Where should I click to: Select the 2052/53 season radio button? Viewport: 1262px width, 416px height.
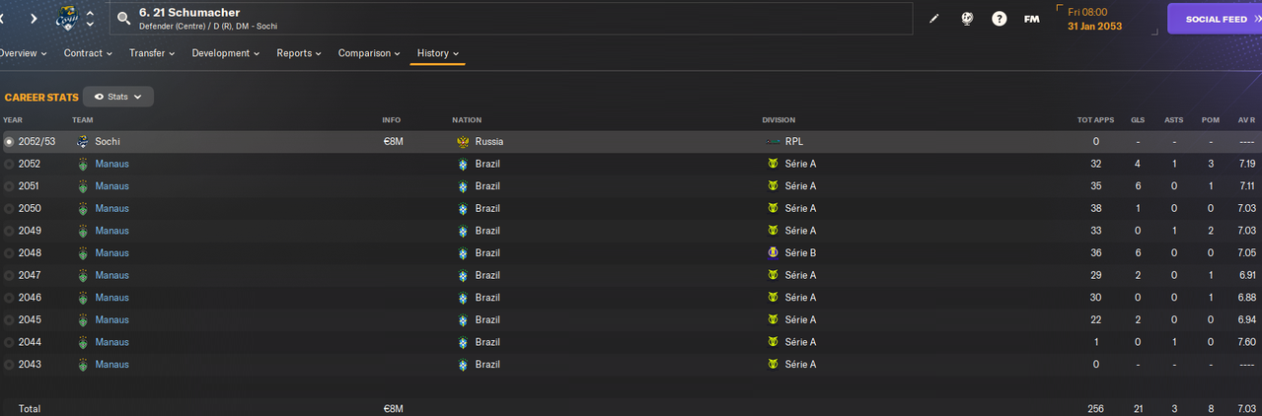pyautogui.click(x=10, y=142)
